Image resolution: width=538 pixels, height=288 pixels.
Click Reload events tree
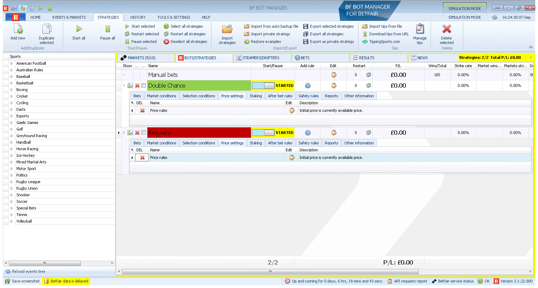[25, 271]
